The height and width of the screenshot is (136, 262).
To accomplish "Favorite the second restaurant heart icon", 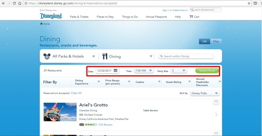I will [x=216, y=134].
